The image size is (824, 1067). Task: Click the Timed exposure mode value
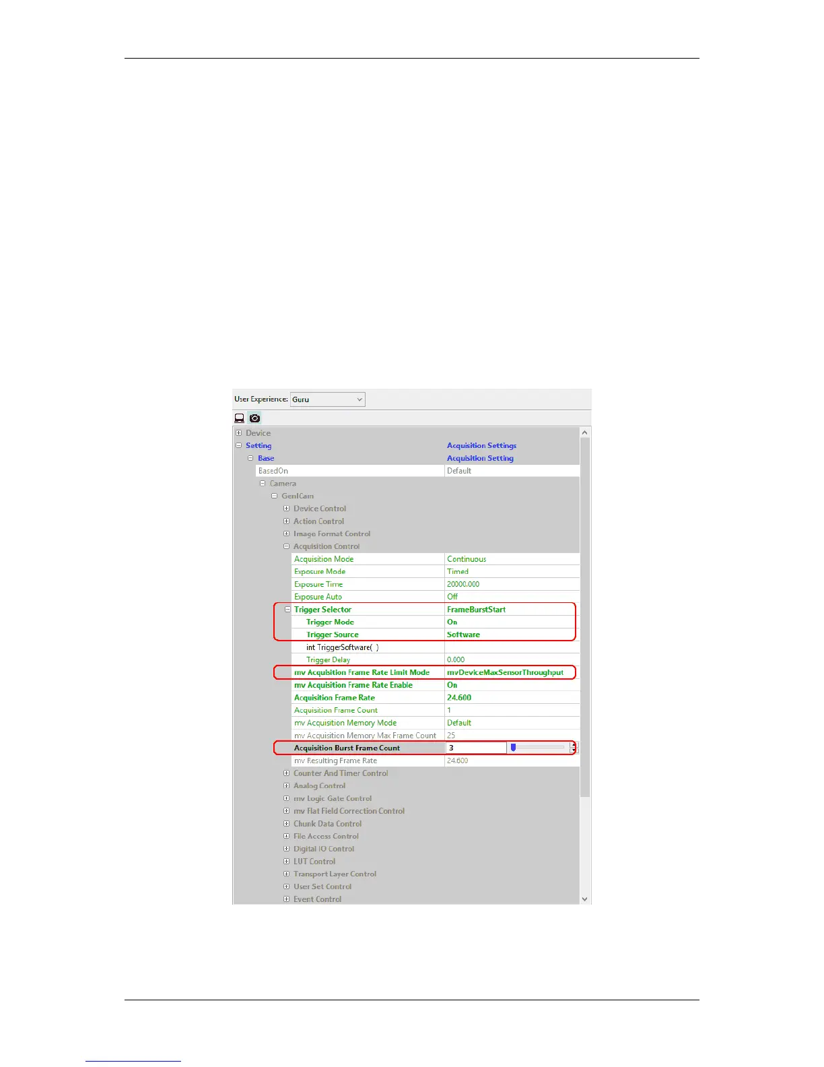[458, 571]
